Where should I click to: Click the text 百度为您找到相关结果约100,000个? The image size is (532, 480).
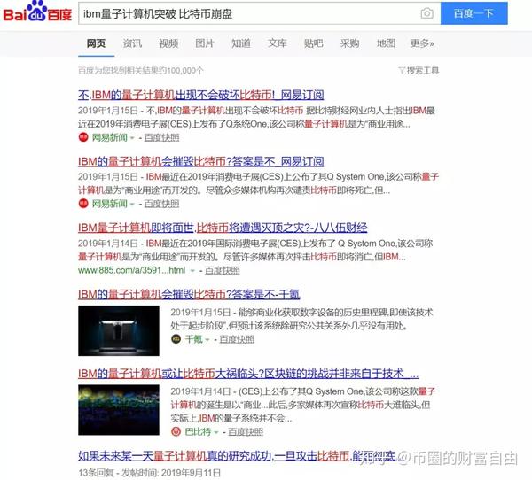[141, 71]
